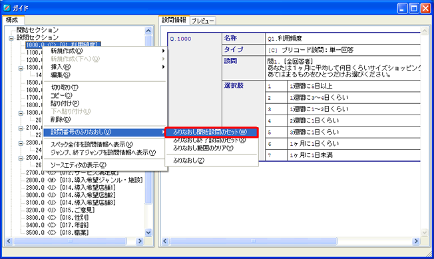Collapse the 2300 question node
Viewport: 434px width, 259px height.
tap(21, 143)
